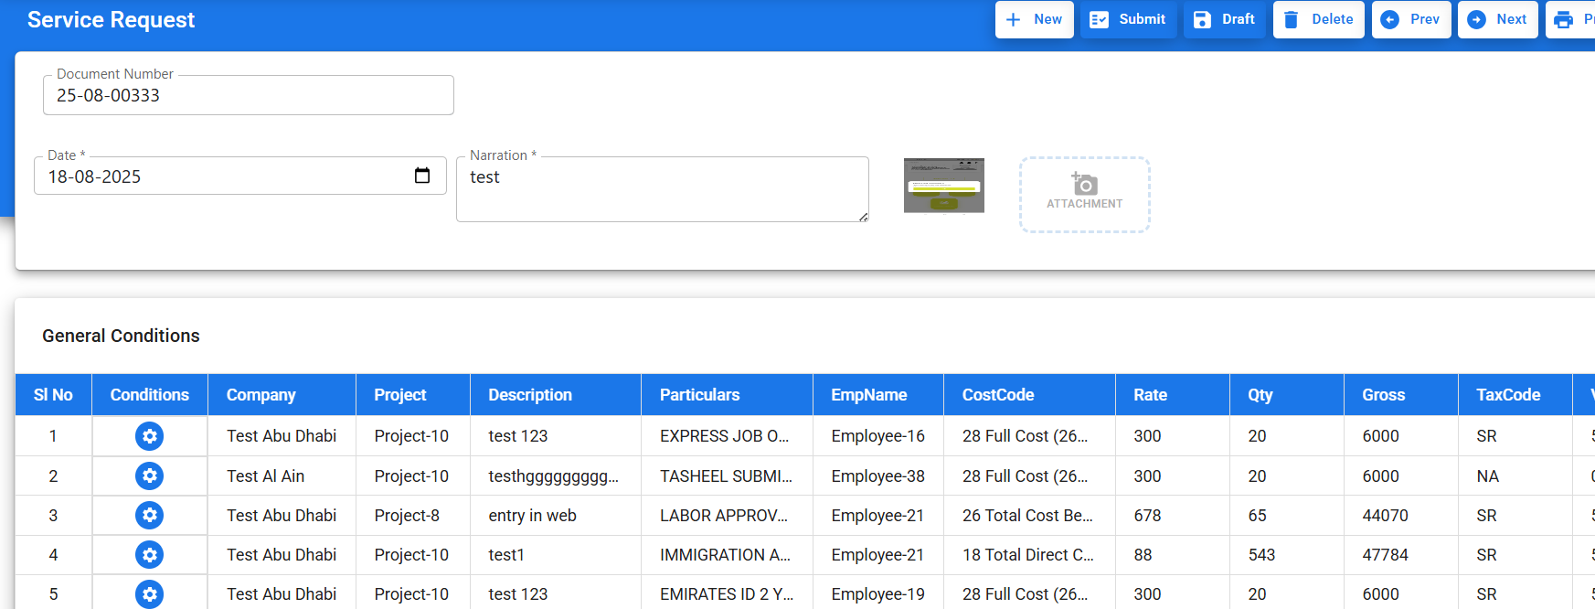This screenshot has width=1595, height=609.
Task: Sort by the Company column header
Action: pos(261,395)
